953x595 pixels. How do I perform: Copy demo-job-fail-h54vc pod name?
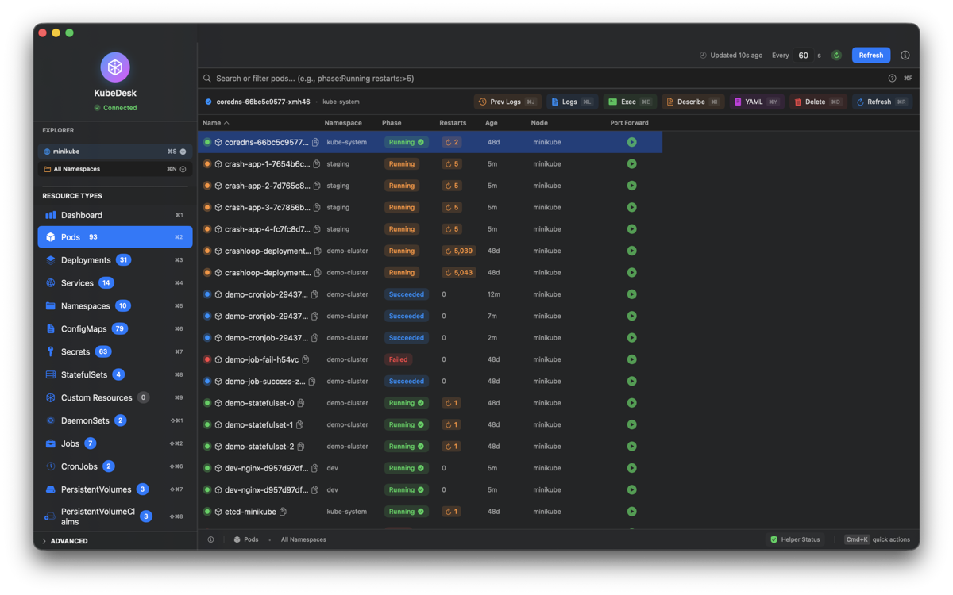[306, 359]
